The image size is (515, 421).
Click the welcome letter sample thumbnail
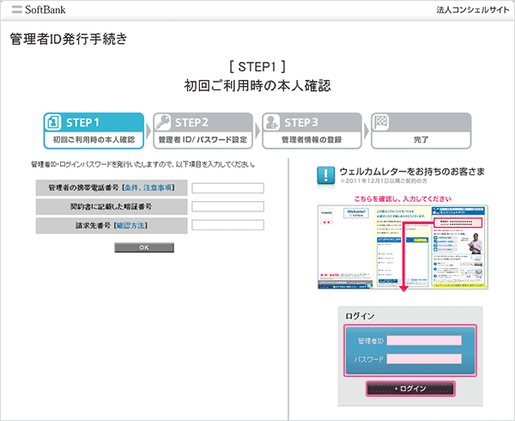click(x=403, y=245)
